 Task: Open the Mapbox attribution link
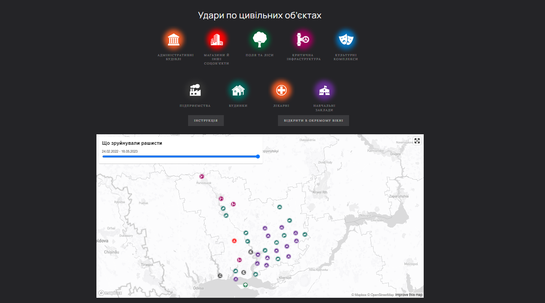(x=360, y=295)
